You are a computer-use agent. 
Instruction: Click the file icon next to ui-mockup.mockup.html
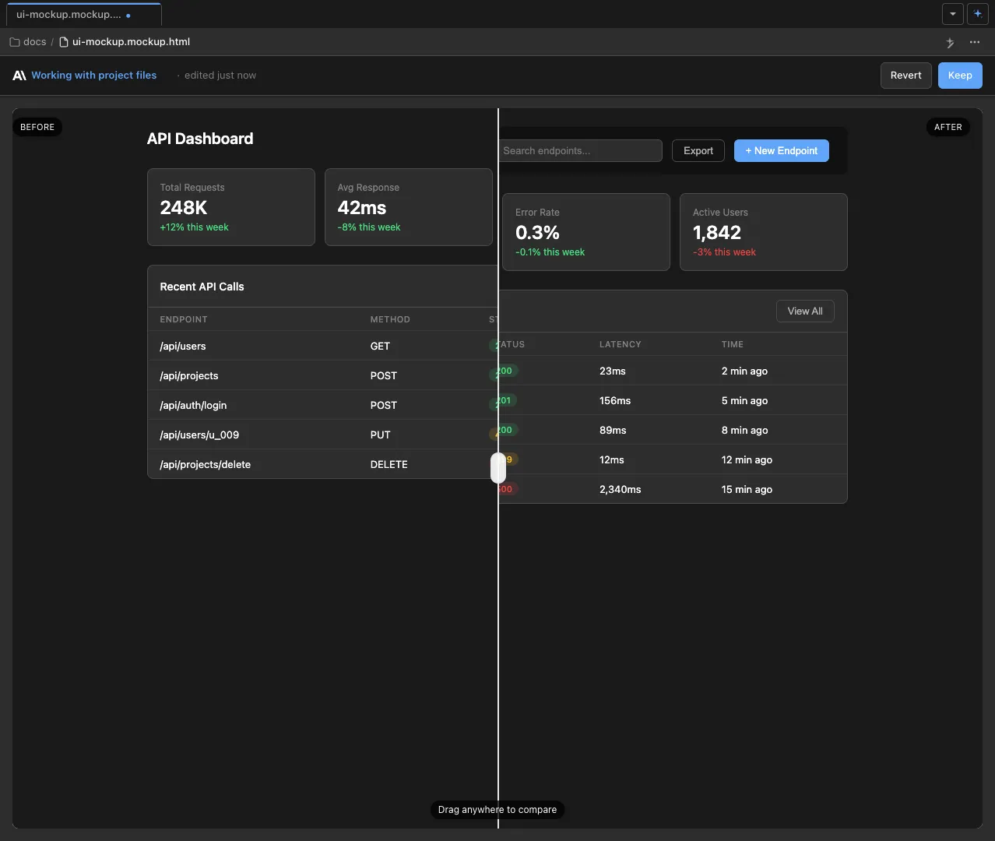(64, 41)
